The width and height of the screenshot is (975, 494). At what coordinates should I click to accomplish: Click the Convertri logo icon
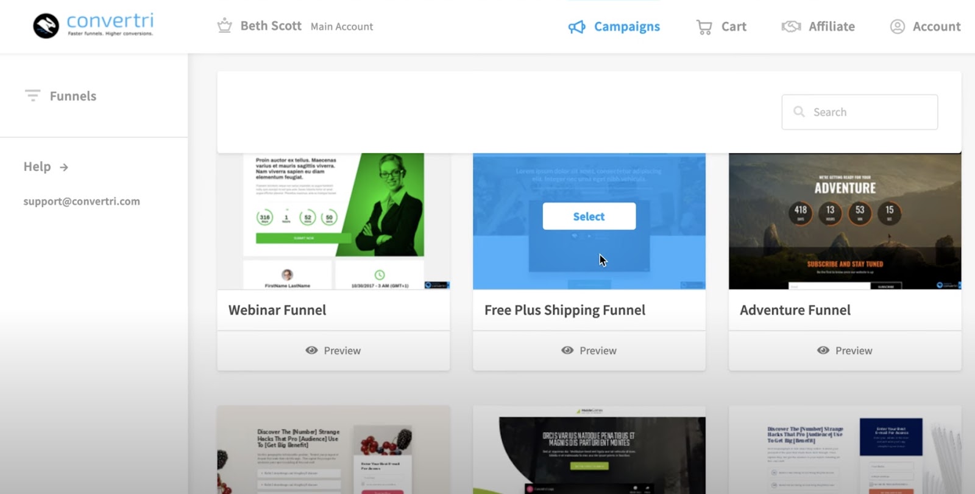[46, 26]
